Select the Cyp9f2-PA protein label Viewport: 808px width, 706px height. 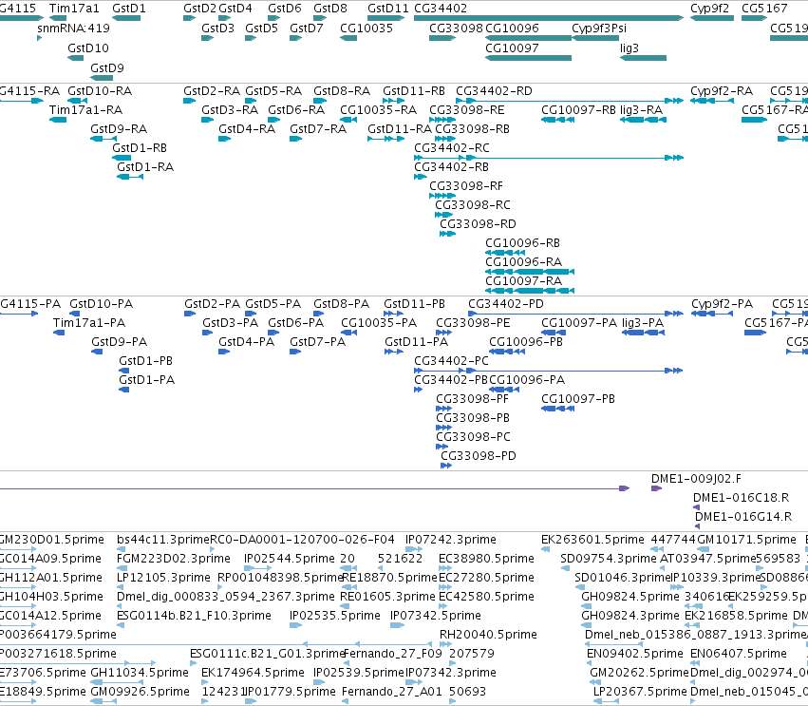click(722, 304)
